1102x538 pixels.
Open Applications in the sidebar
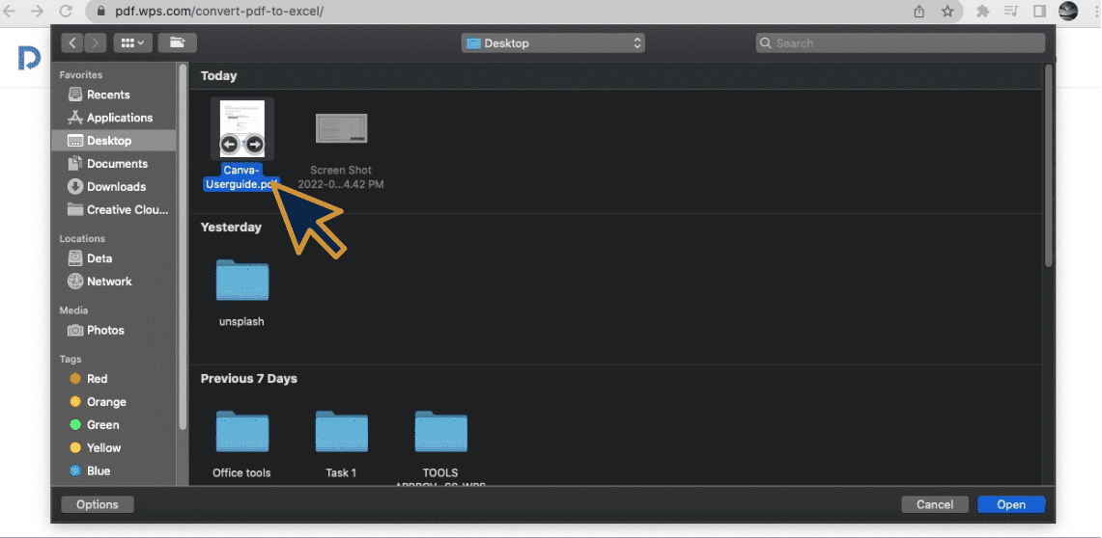[119, 118]
